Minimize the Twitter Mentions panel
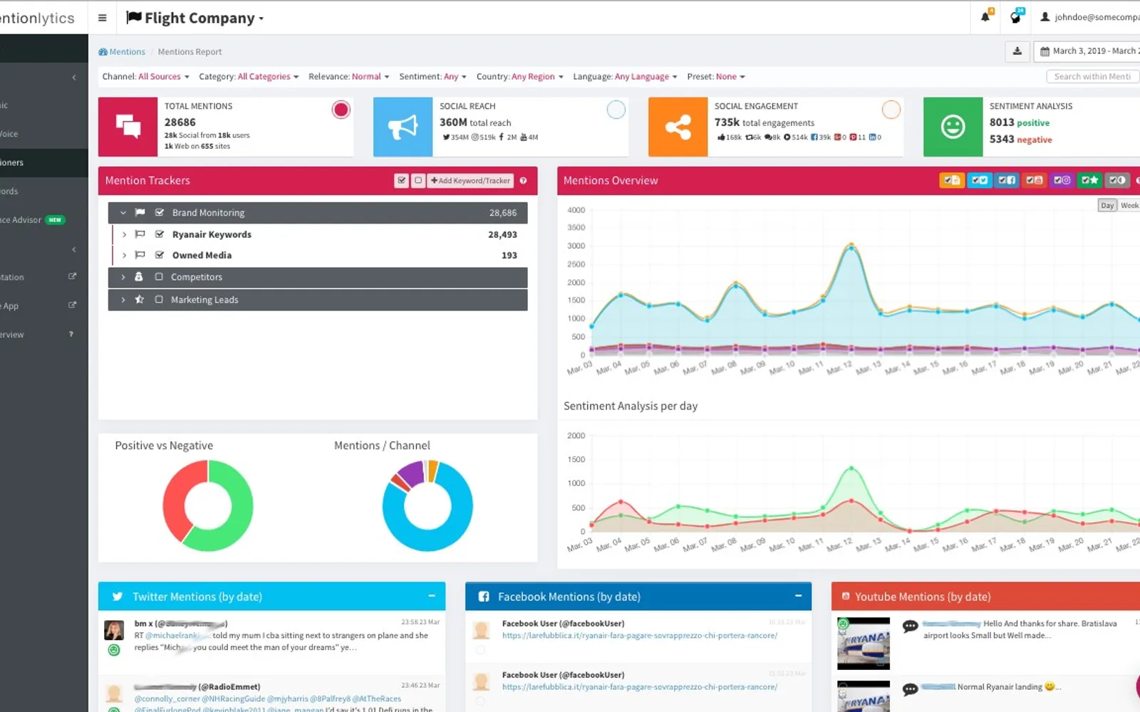Image resolution: width=1140 pixels, height=712 pixels. tap(432, 596)
